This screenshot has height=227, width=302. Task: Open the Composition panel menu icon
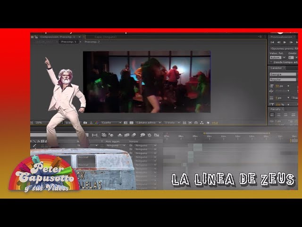[260, 37]
